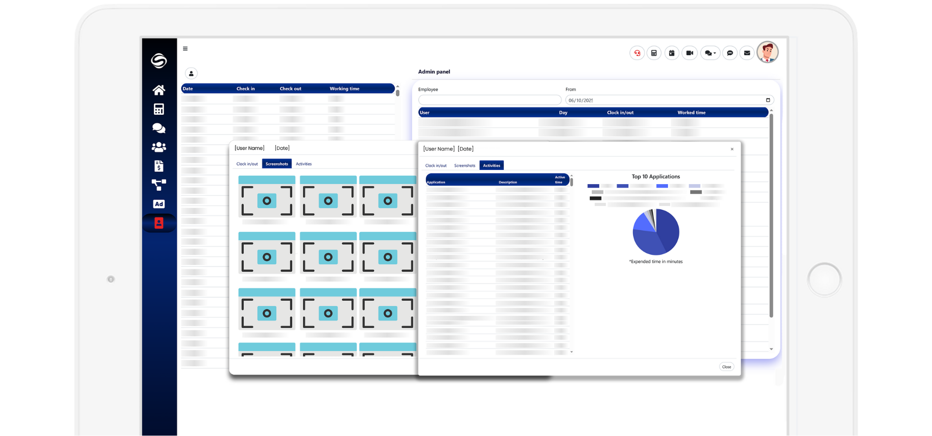The image size is (932, 436).
Task: Open the envelope mail icon
Action: (747, 53)
